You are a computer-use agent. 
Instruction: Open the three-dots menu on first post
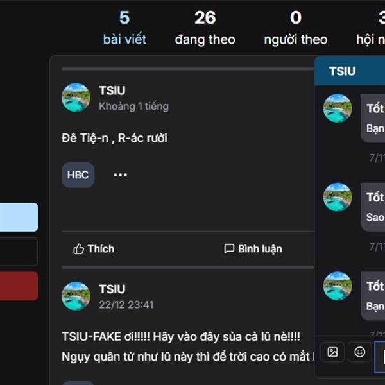(x=120, y=175)
